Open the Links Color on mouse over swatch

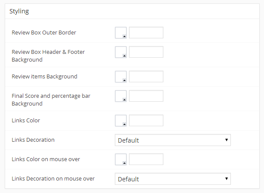[x=121, y=159]
